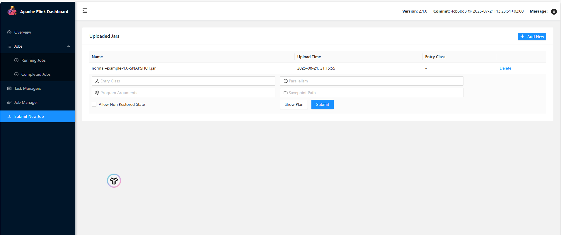Click the Apache Flink squirrel logo
This screenshot has width=561, height=235.
(12, 11)
